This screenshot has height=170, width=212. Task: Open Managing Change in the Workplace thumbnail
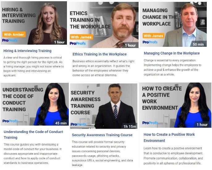pyautogui.click(x=173, y=24)
